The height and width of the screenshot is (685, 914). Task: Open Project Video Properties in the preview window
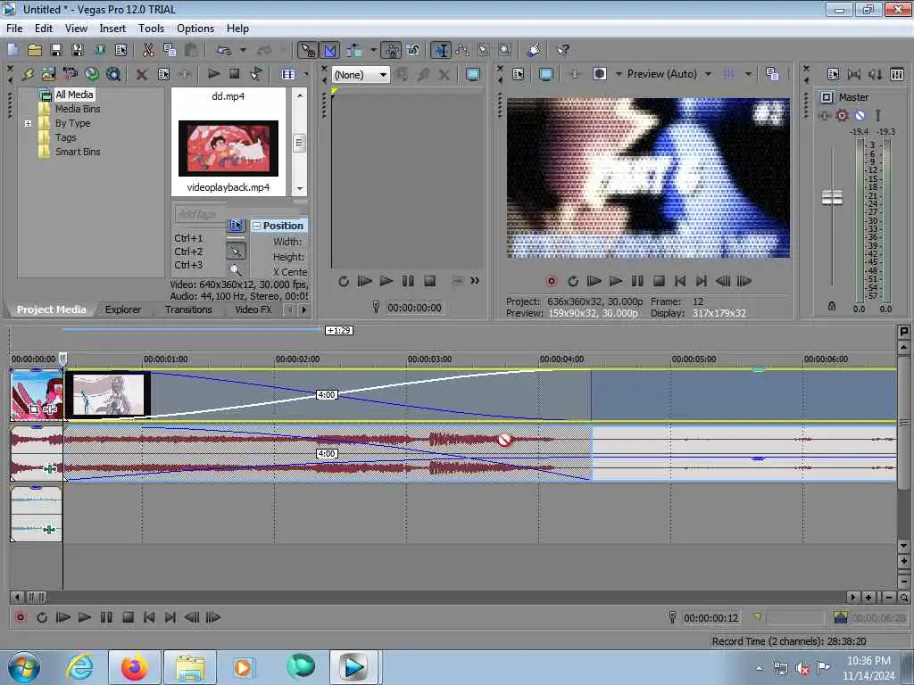(519, 74)
